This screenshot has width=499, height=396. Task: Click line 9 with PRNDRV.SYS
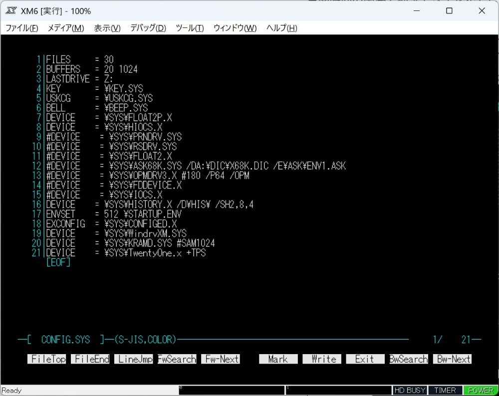point(114,137)
